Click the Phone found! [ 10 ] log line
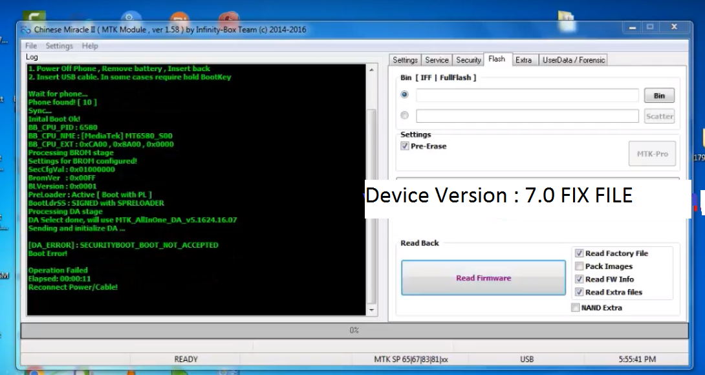 click(x=62, y=102)
